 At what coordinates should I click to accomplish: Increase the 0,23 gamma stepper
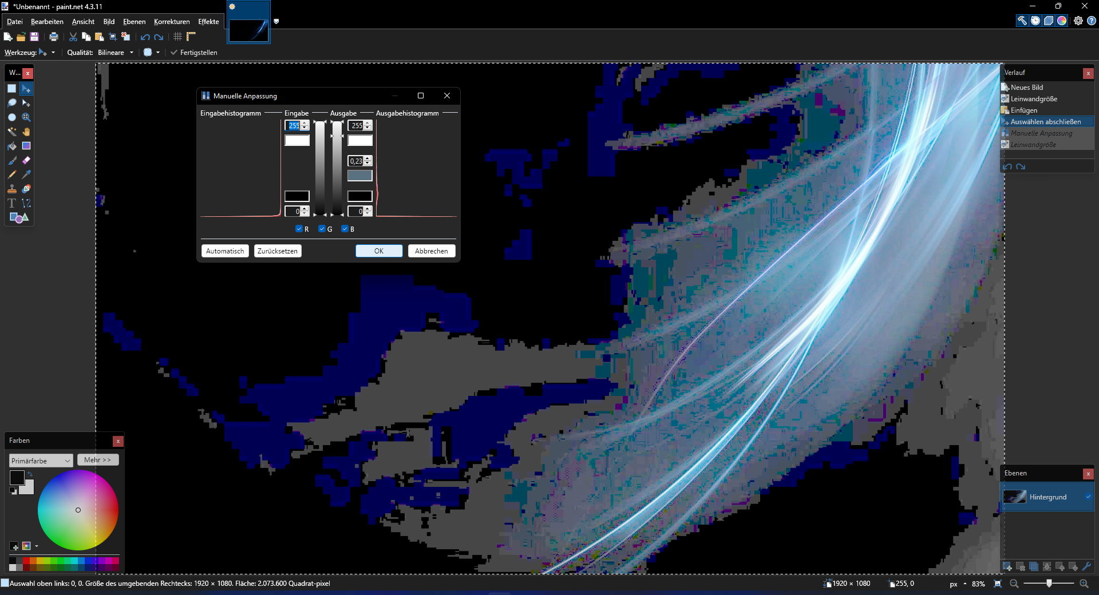[367, 158]
